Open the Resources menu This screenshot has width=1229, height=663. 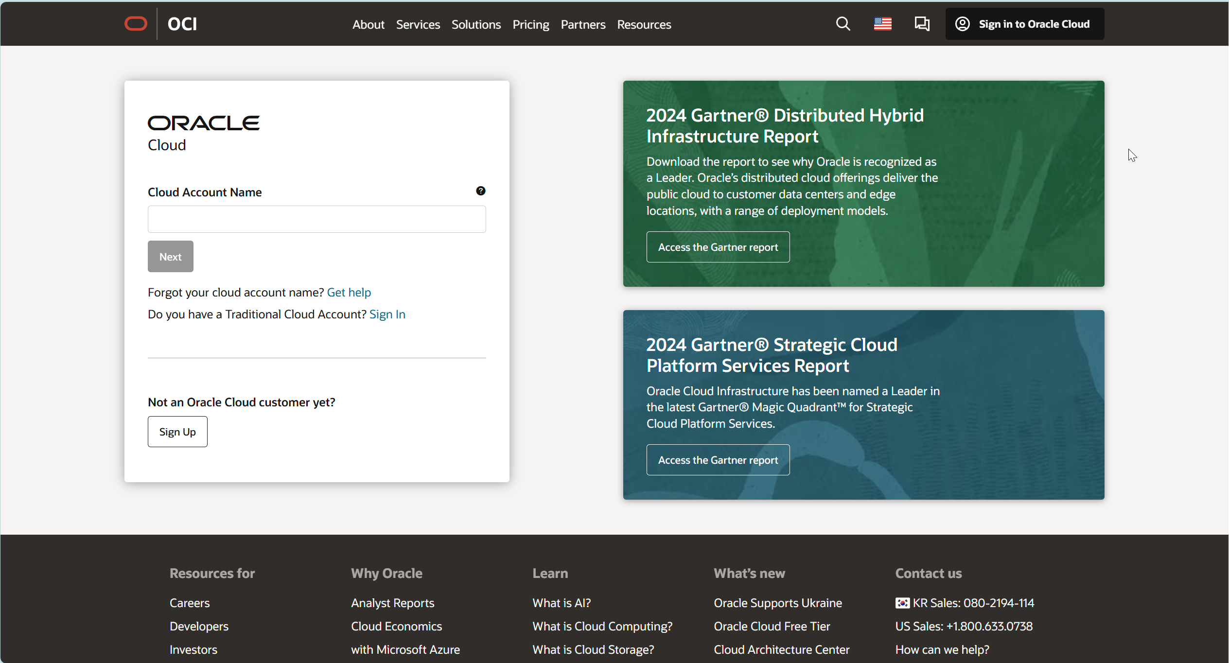coord(644,24)
